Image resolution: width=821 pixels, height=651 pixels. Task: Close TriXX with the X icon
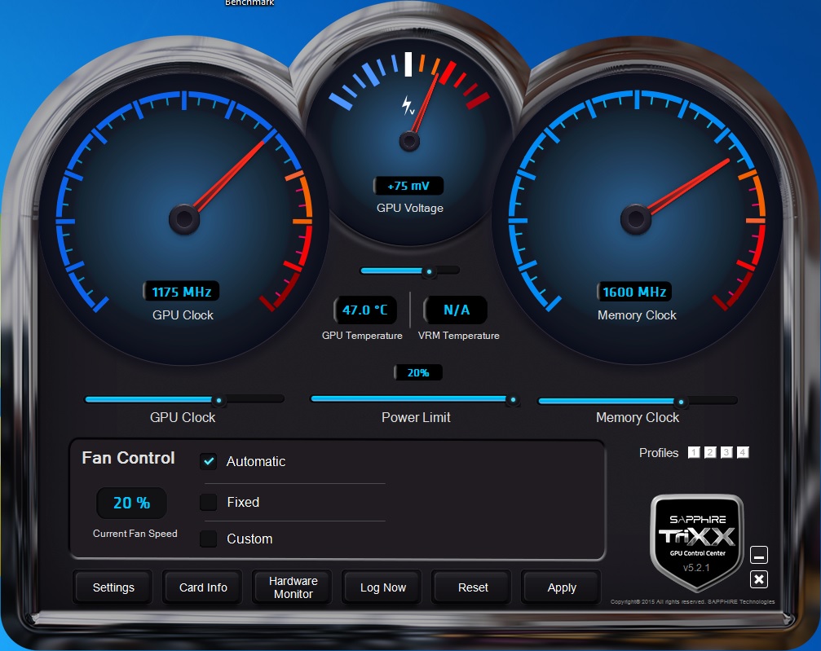[759, 579]
